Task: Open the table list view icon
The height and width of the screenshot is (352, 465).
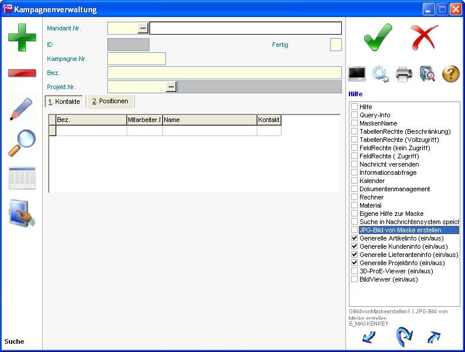Action: [22, 178]
